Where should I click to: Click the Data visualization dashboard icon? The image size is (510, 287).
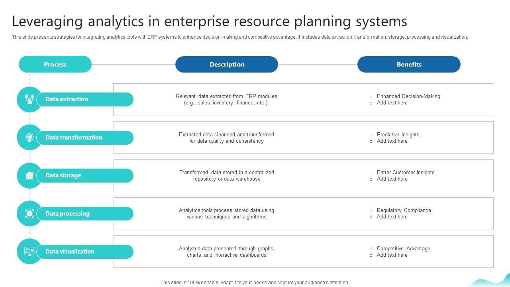[x=29, y=252]
